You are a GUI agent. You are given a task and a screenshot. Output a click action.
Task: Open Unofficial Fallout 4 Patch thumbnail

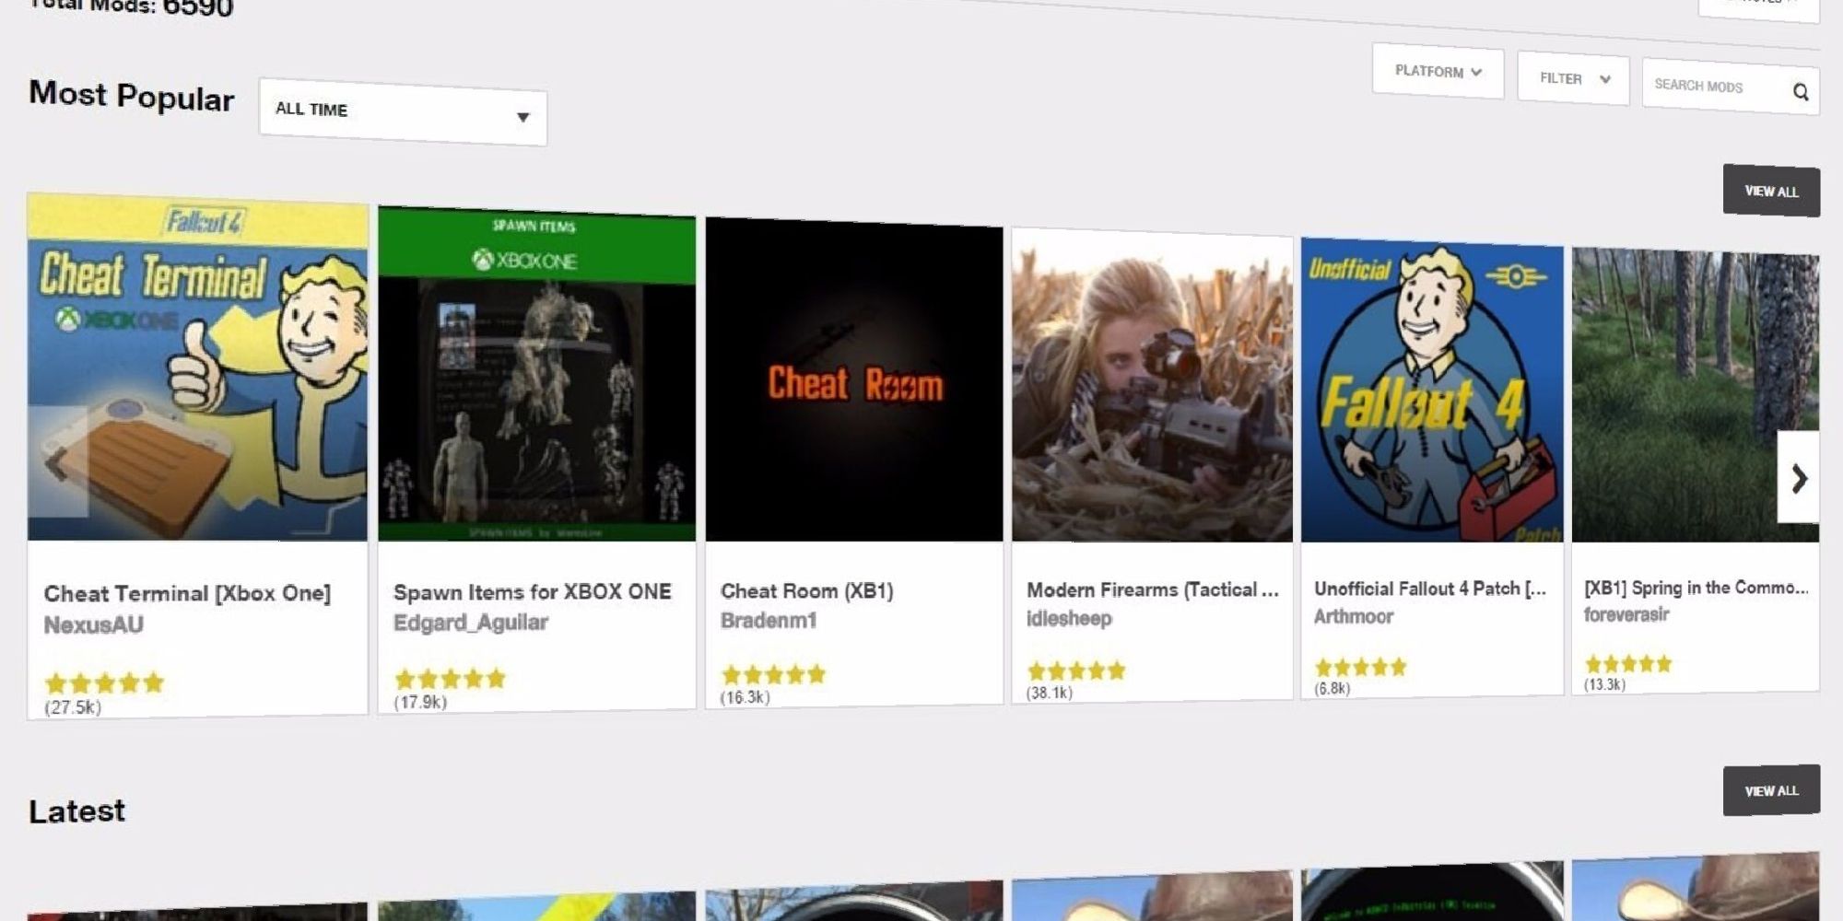[x=1432, y=391]
